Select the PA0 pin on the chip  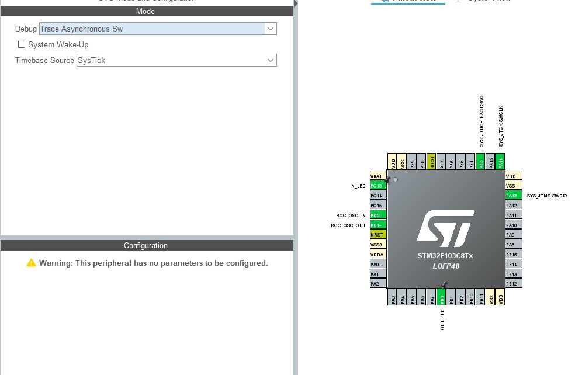point(378,264)
